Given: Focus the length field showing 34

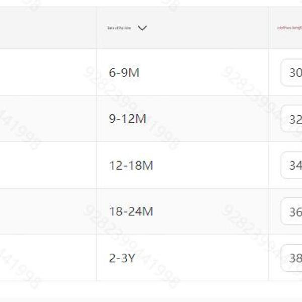Looking at the screenshot, I should pos(292,166).
